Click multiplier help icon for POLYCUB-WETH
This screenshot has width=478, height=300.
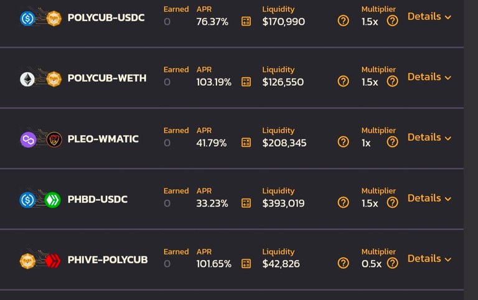[x=392, y=81]
